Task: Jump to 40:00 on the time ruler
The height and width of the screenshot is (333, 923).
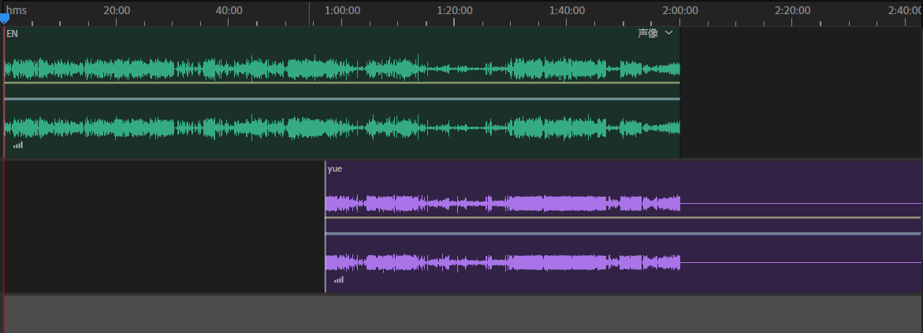Action: click(229, 10)
